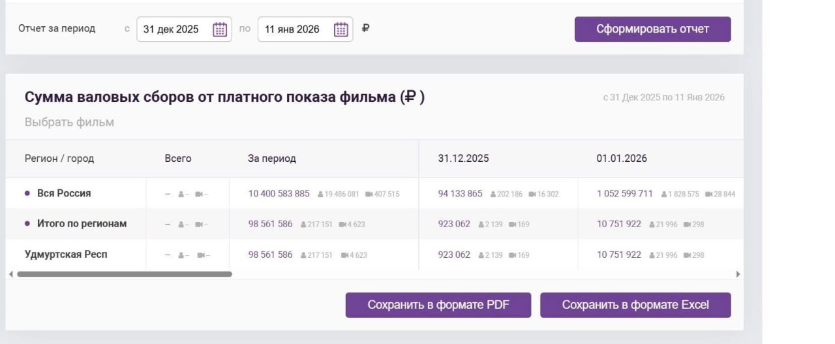Open Вся Россия total 10 400 583 885
This screenshot has width=835, height=344.
click(279, 194)
